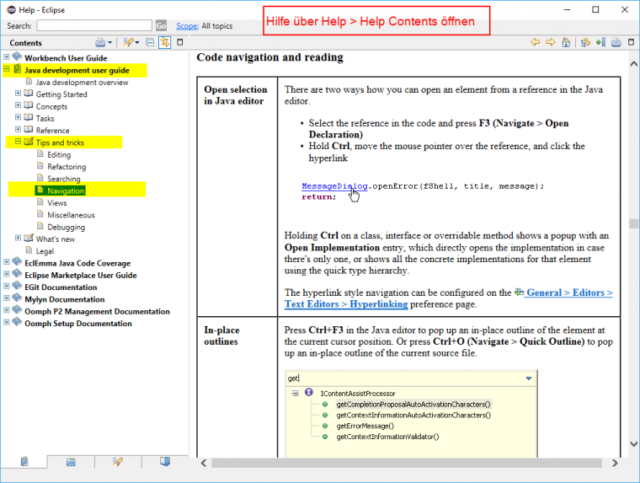Screen dimensions: 640x483
Task: Click the horizontal scroll-left arrow
Action: pos(204,463)
